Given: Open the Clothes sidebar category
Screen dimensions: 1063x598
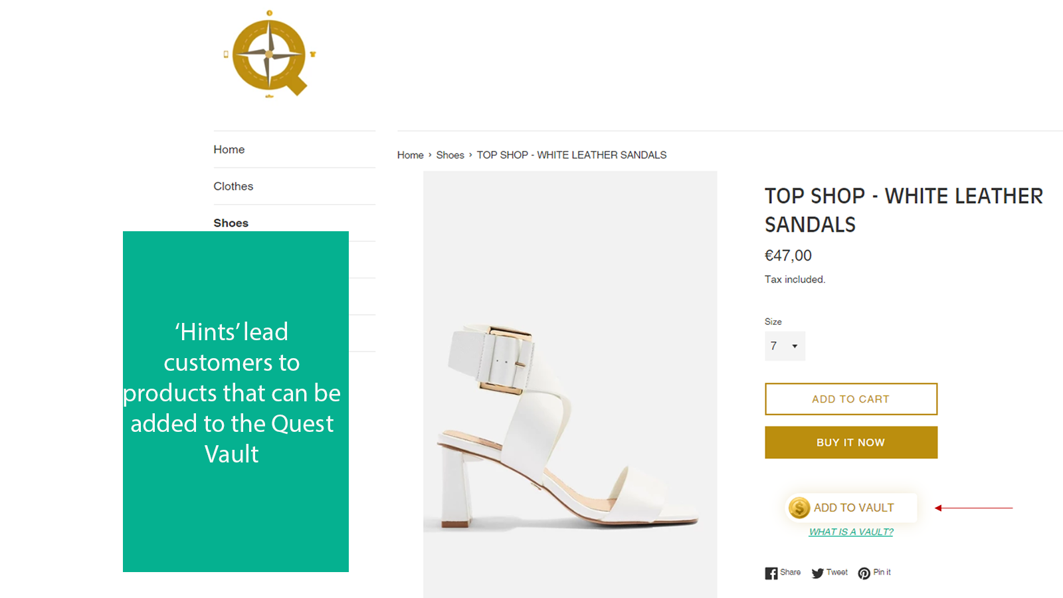Looking at the screenshot, I should pyautogui.click(x=233, y=187).
